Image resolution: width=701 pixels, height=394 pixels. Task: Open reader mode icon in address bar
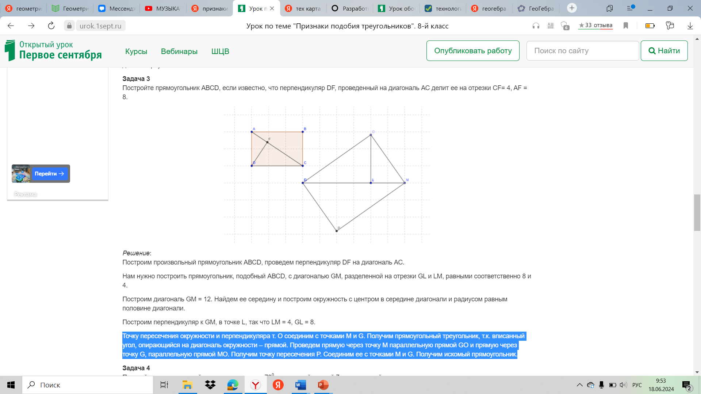551,26
